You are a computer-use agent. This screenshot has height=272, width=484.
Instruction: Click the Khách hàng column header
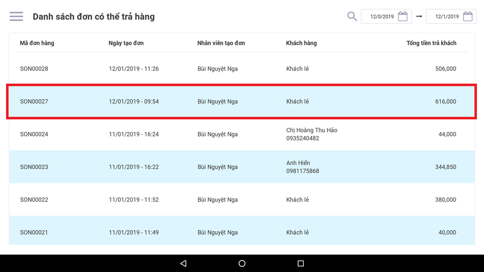tap(301, 43)
